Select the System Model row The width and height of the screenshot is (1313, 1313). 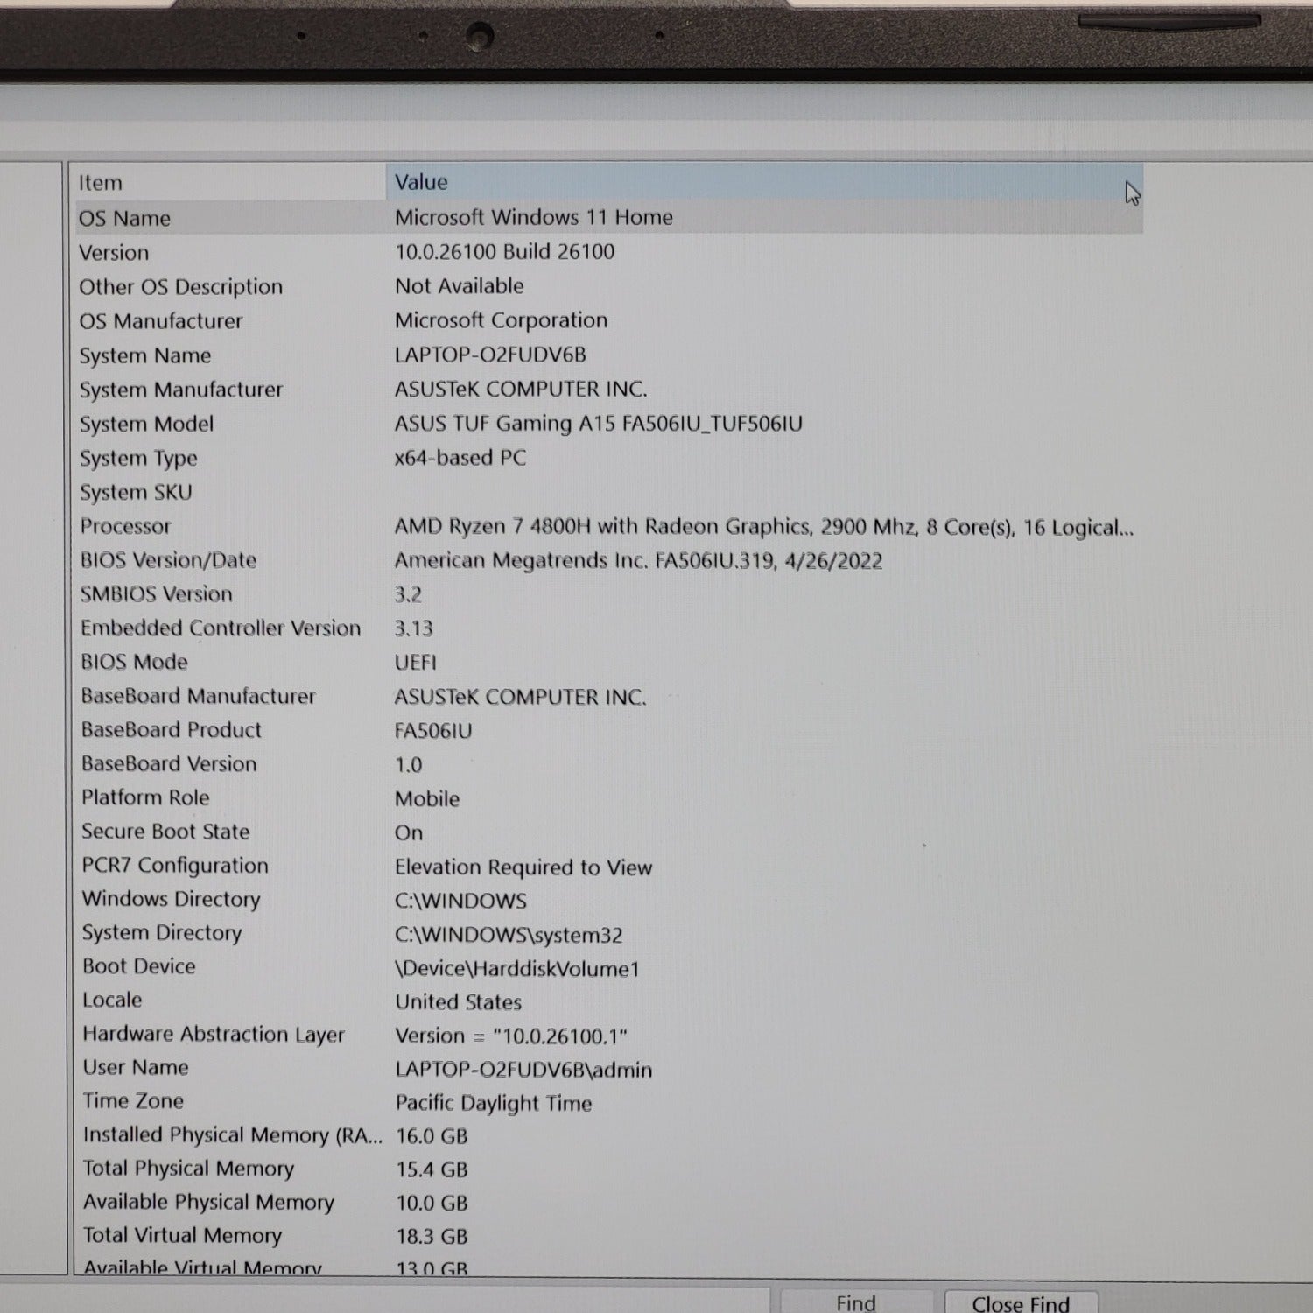(x=147, y=425)
